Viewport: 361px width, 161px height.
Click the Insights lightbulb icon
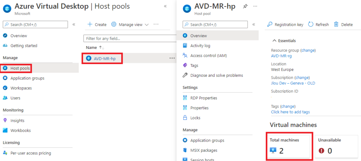point(5,120)
